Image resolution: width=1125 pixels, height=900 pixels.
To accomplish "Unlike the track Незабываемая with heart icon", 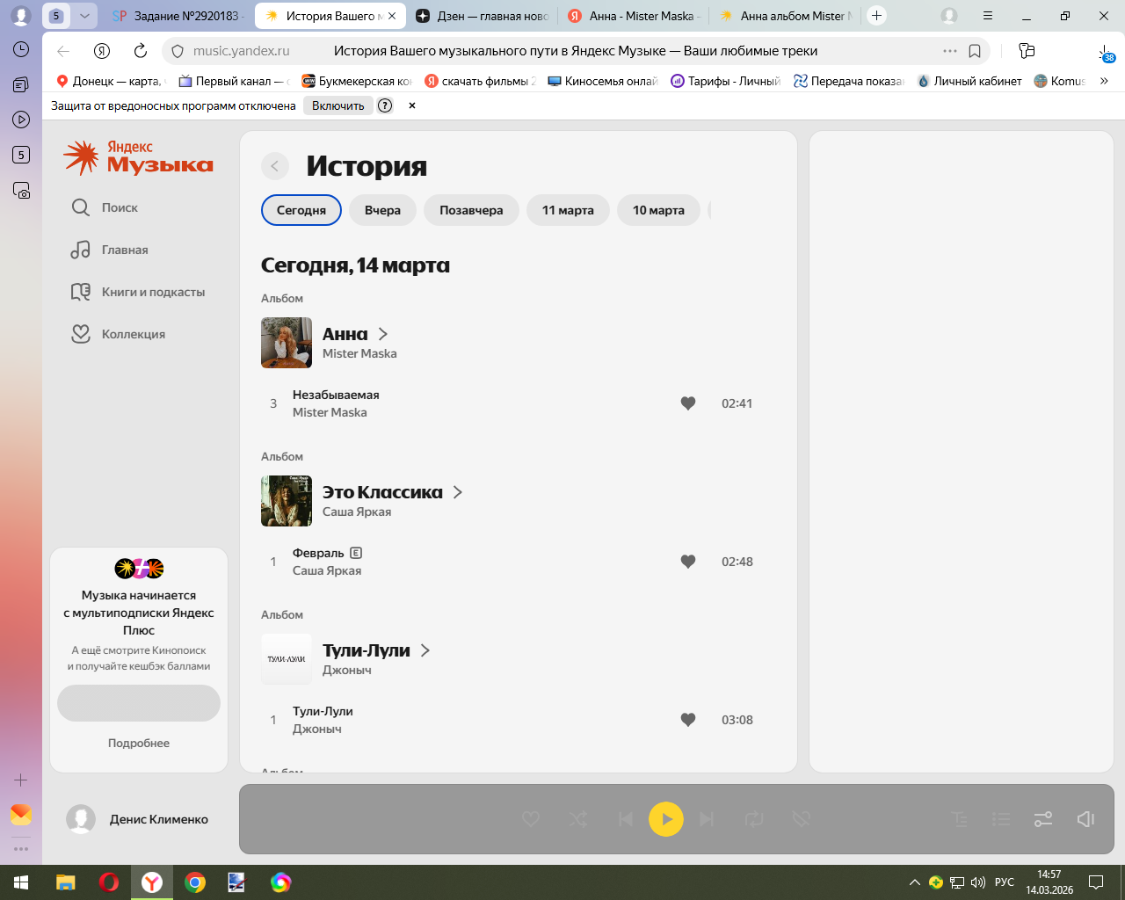I will (688, 403).
